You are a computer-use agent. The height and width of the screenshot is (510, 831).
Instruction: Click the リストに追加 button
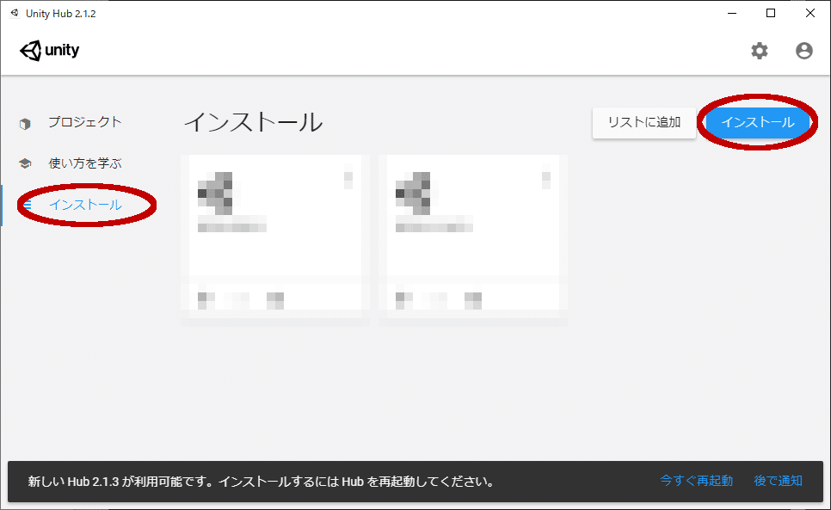pos(643,123)
